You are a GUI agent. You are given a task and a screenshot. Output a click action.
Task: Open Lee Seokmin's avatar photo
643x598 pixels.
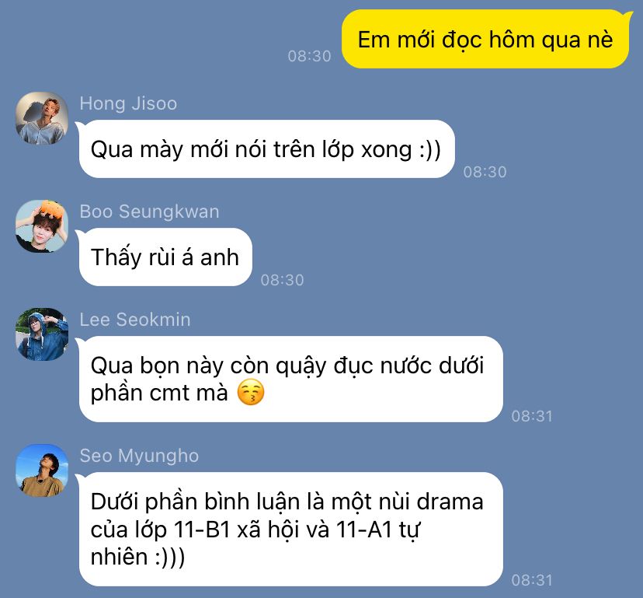(42, 334)
